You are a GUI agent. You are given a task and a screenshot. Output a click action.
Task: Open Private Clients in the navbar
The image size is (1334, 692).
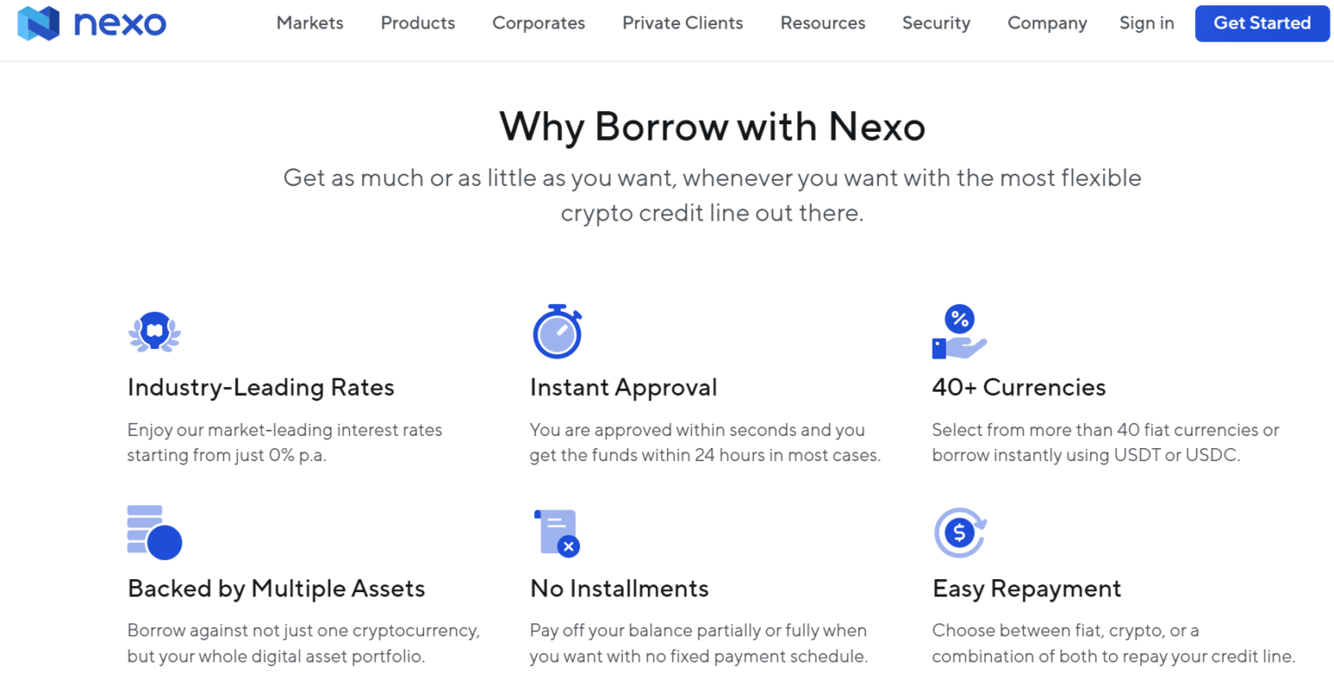(683, 23)
